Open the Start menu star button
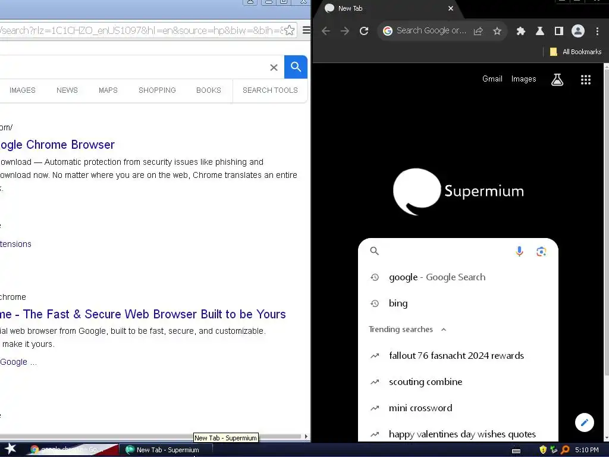Viewport: 609px width, 457px height. (x=10, y=449)
